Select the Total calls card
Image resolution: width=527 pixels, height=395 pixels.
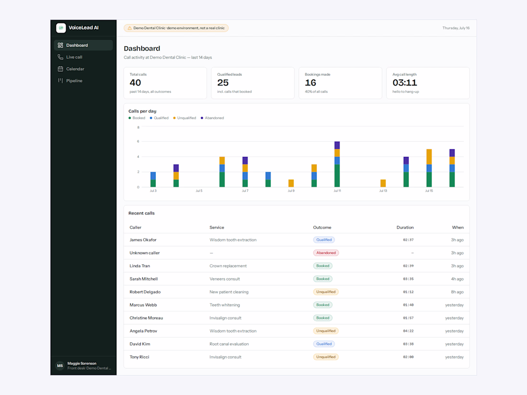click(x=165, y=83)
